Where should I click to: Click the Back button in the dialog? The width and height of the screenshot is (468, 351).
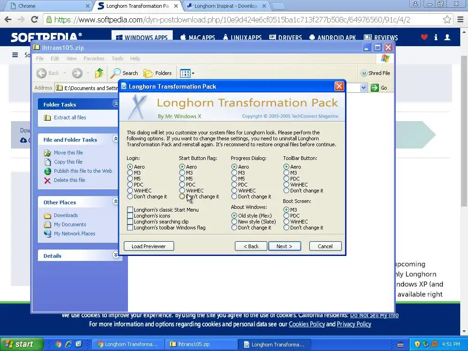[251, 246]
